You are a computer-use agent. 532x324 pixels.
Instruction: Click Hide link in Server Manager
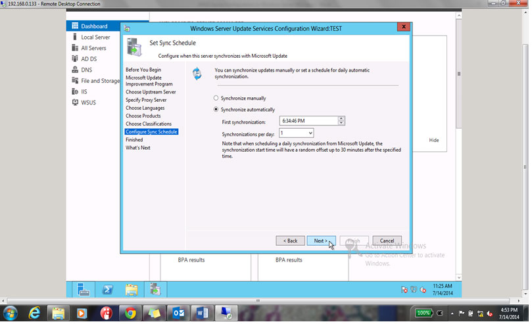pos(433,140)
